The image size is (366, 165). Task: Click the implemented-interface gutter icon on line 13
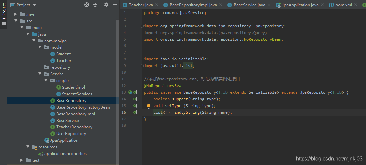[x=135, y=93]
